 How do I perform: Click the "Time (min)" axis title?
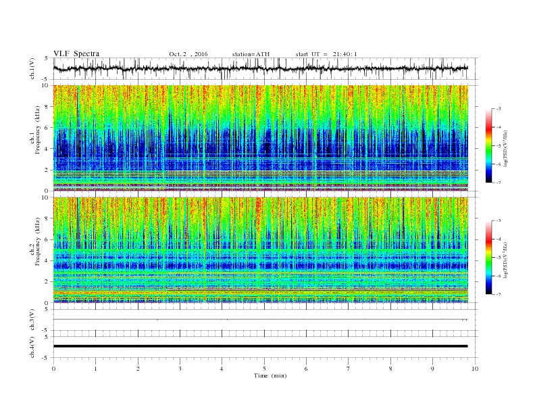click(270, 375)
